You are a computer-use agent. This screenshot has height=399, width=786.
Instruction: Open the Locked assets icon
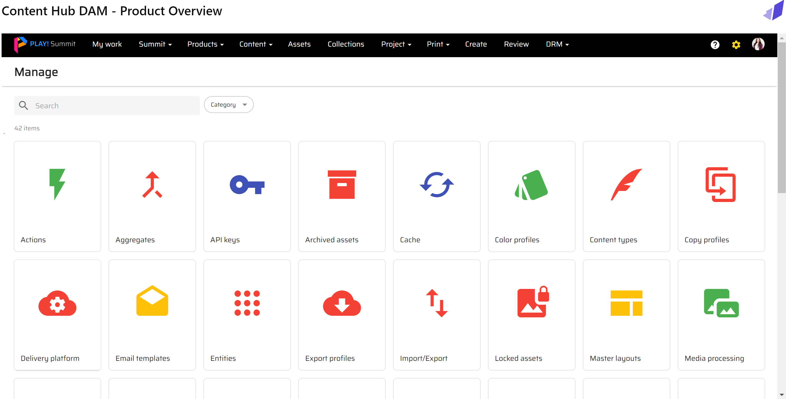coord(533,302)
